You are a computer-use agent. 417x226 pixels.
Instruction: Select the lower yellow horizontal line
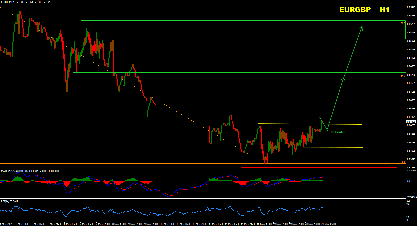(329, 148)
